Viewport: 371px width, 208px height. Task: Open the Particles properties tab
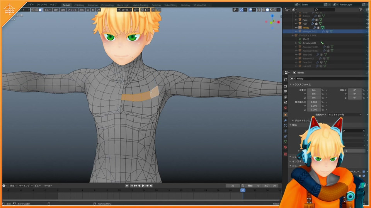[285, 126]
